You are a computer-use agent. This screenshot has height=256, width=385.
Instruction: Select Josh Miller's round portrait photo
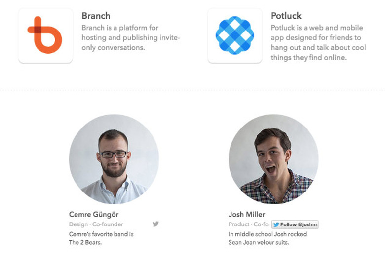coord(273,159)
